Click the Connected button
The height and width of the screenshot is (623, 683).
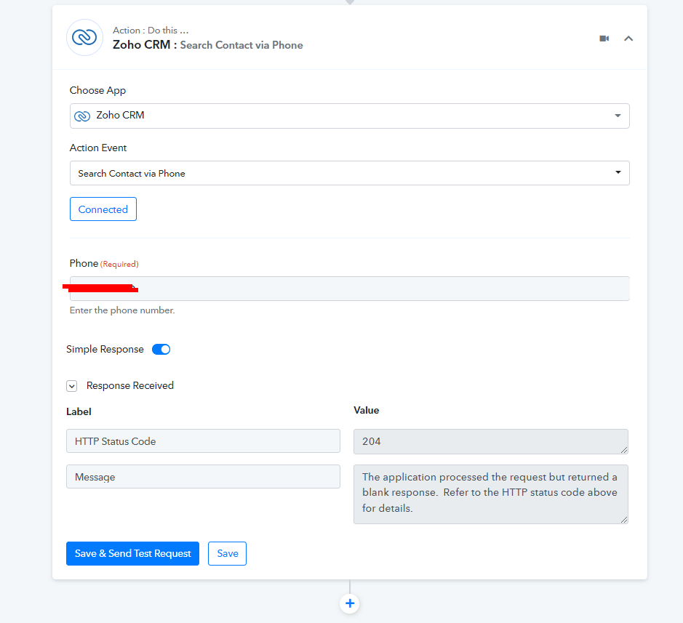point(103,209)
